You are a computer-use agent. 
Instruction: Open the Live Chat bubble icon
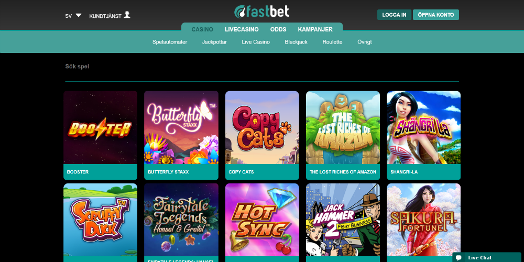(x=458, y=258)
